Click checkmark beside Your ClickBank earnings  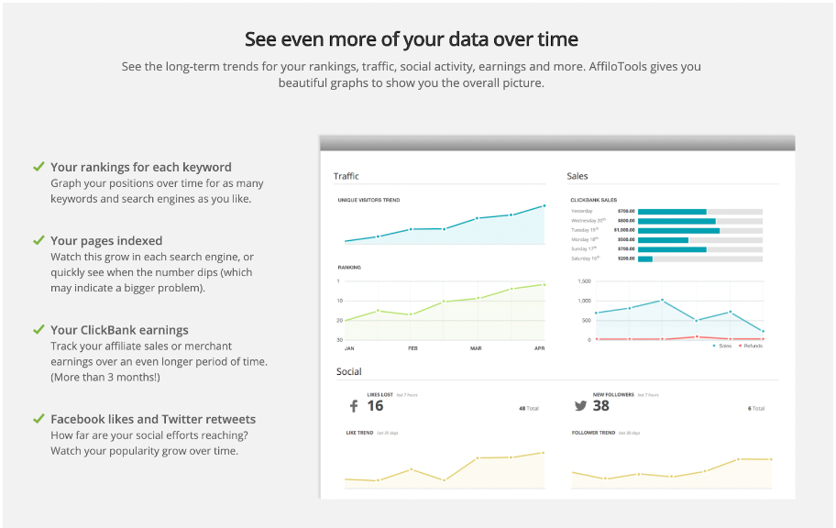[38, 329]
